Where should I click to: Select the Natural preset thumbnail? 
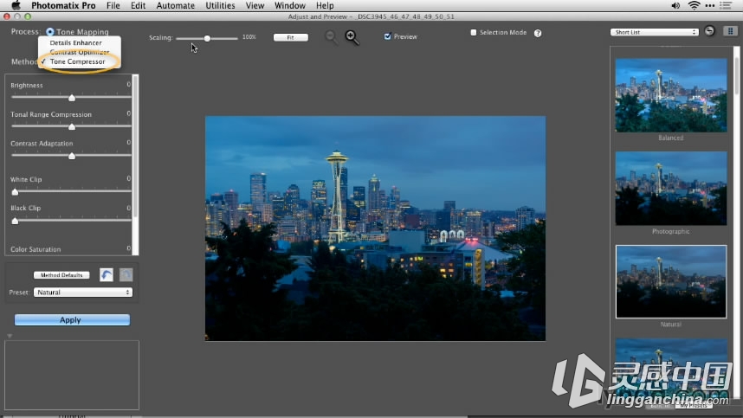tap(670, 281)
